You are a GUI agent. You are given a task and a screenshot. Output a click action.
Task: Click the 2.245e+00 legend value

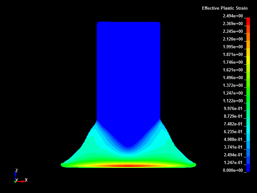point(233,31)
